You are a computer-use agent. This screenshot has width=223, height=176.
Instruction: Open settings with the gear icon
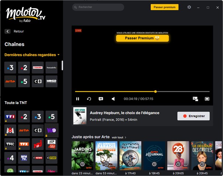189,7
